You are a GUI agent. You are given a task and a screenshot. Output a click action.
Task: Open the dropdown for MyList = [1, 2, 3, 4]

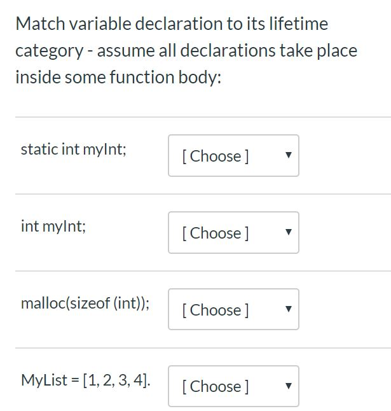click(233, 386)
